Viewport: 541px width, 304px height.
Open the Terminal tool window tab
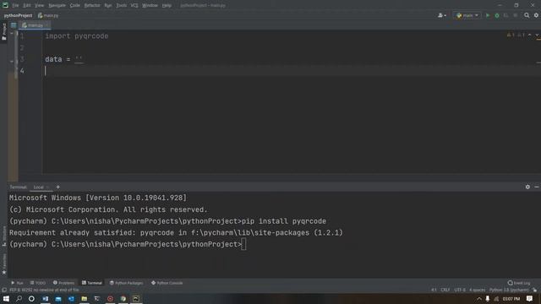pyautogui.click(x=92, y=283)
